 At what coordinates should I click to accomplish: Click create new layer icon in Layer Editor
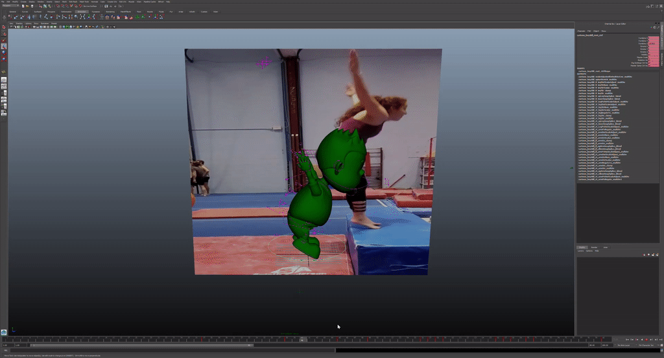coord(653,255)
